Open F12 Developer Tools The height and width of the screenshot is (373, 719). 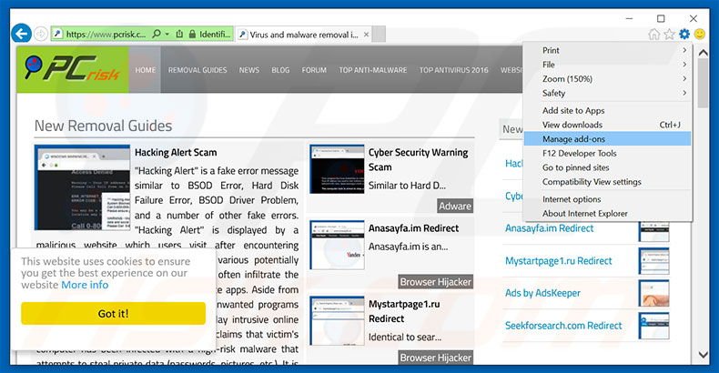608,153
